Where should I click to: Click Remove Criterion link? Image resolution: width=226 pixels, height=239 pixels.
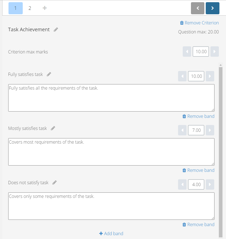click(199, 23)
